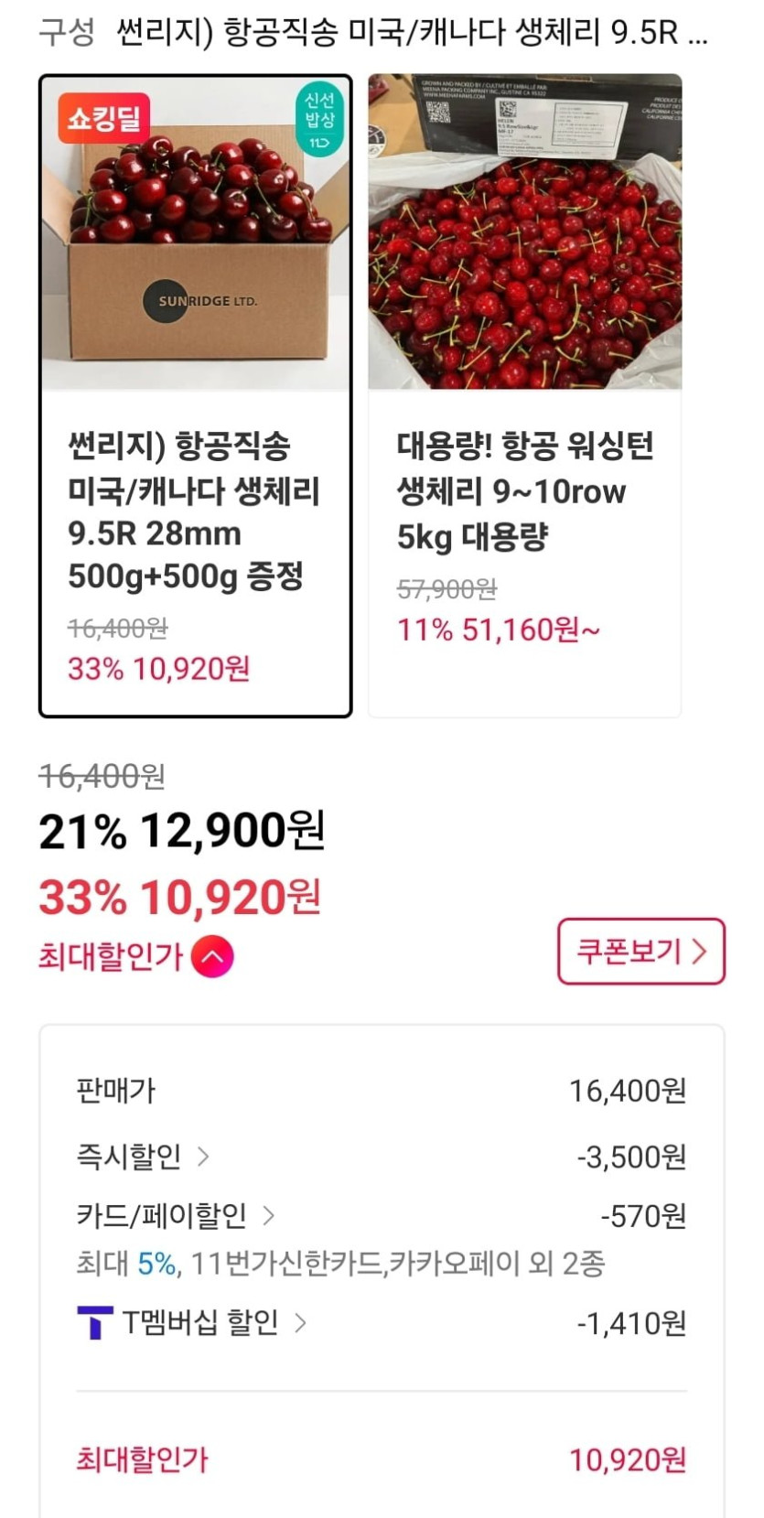Expand the 즉시할인 chevron arrow

point(203,1157)
